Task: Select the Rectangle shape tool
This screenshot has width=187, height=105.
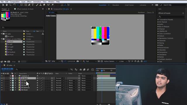Action: 26,5
